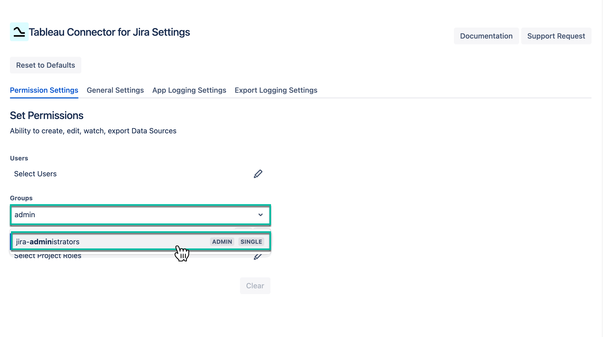Click inside the Groups text input showing admin
The image size is (603, 337).
[x=104, y=215]
